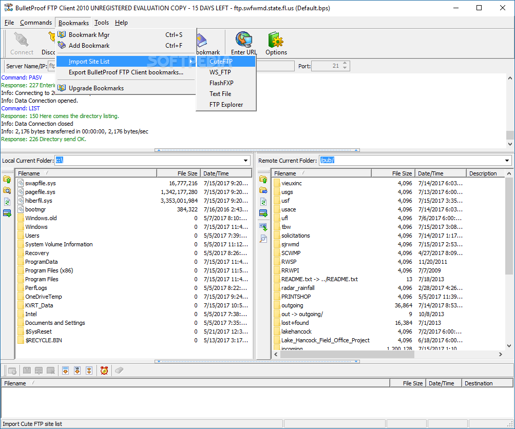
Task: Sort remote list by Description header
Action: click(x=485, y=173)
